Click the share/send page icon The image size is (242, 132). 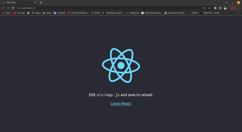(x=204, y=8)
